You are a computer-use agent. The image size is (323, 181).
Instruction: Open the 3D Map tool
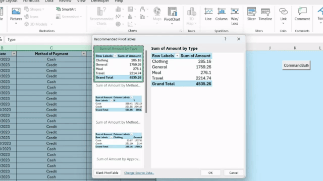point(191,16)
